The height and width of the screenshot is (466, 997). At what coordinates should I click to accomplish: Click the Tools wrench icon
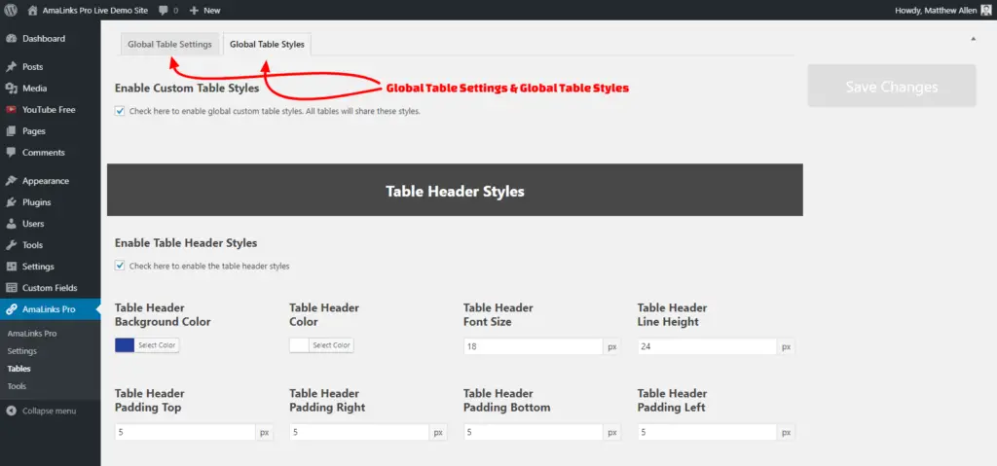coord(11,245)
